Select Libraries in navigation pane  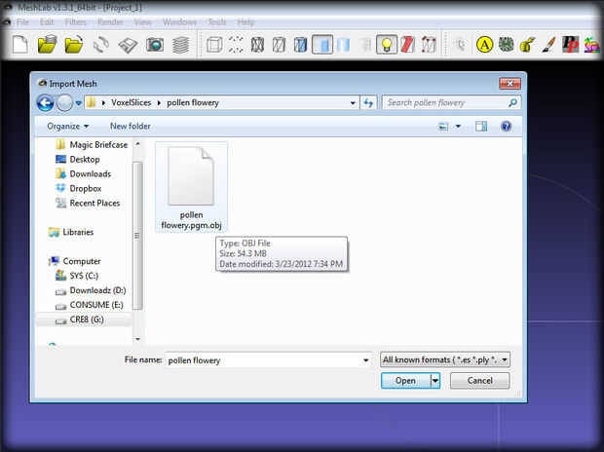tap(71, 232)
